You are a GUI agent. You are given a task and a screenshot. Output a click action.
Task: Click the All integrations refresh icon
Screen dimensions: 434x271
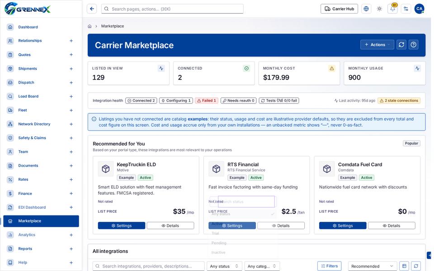(416, 266)
